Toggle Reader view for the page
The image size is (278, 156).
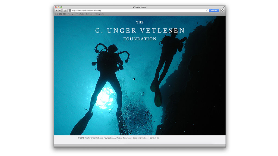pos(213,10)
